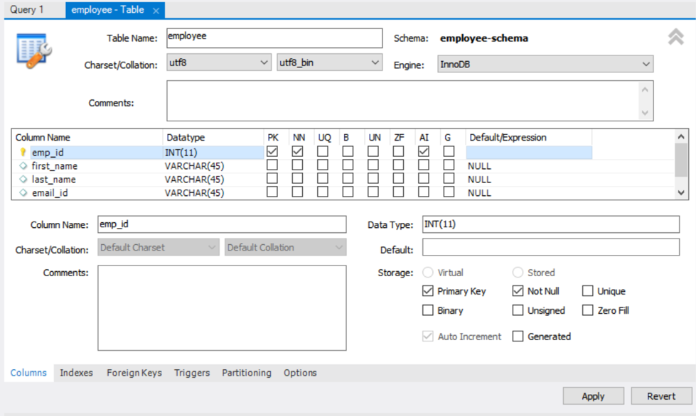
Task: Click the diamond icon beside last_name
Action: [x=23, y=179]
